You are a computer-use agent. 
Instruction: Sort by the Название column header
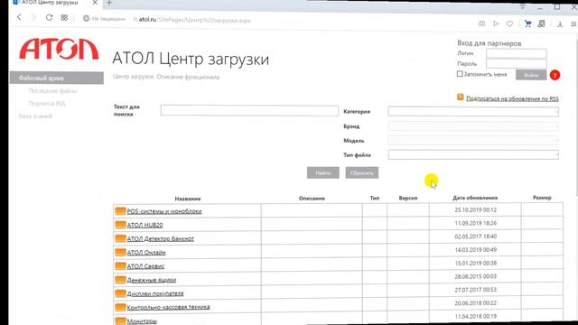[188, 199]
